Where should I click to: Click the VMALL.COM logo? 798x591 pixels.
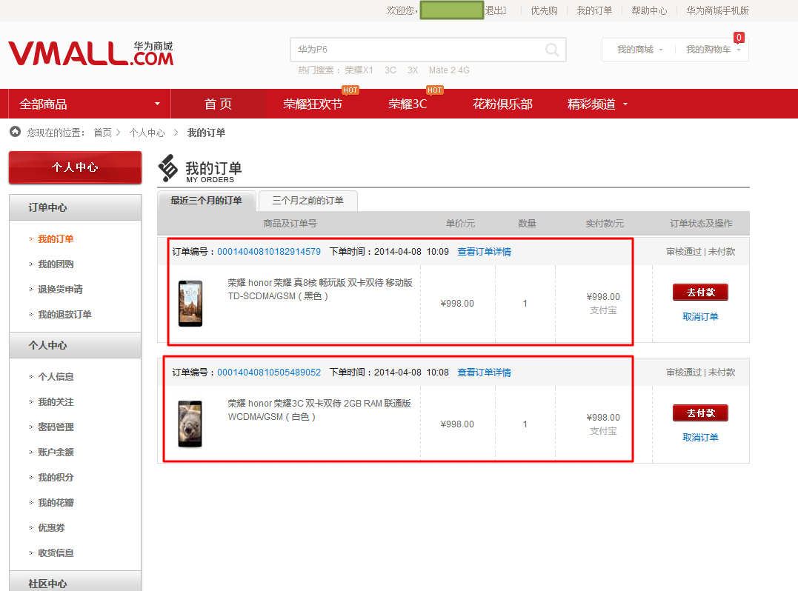[90, 53]
